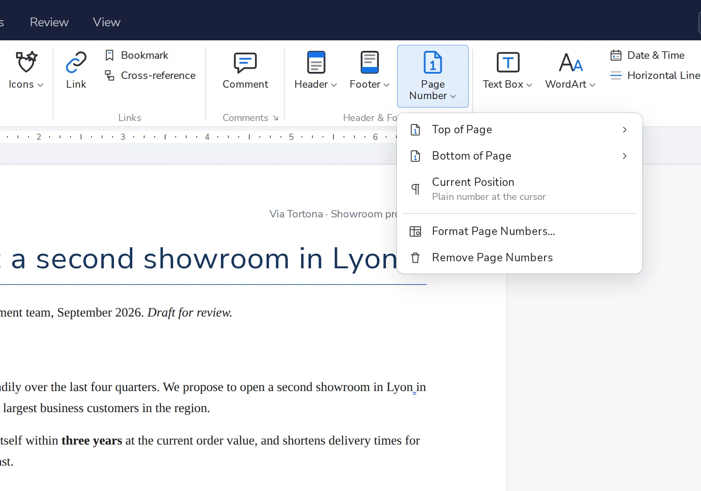The image size is (701, 491).
Task: Click the ruler at the 3 mark
Action: 123,137
